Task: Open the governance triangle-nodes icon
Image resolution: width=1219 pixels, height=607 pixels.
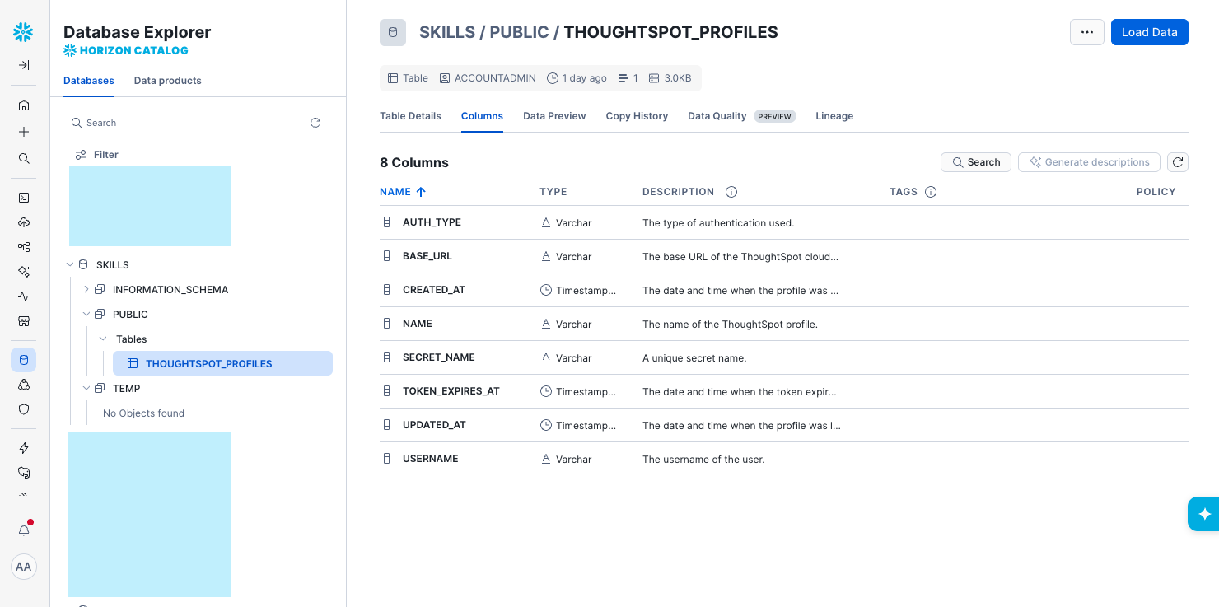Action: [24, 385]
